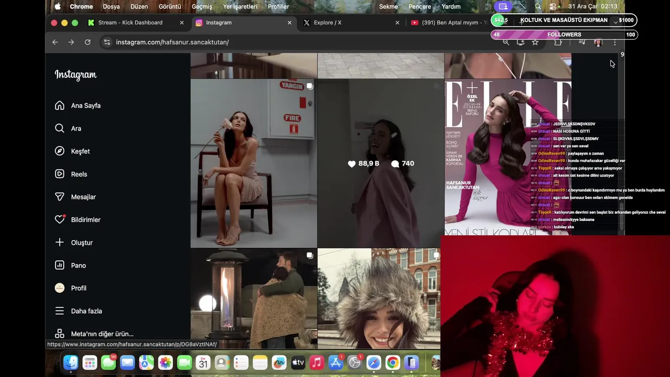The height and width of the screenshot is (377, 670).
Task: Open Ana Sayfa in Instagram sidebar
Action: point(78,106)
